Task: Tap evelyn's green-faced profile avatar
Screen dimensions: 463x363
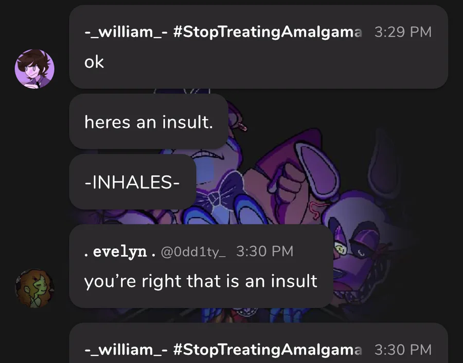Action: pyautogui.click(x=34, y=289)
